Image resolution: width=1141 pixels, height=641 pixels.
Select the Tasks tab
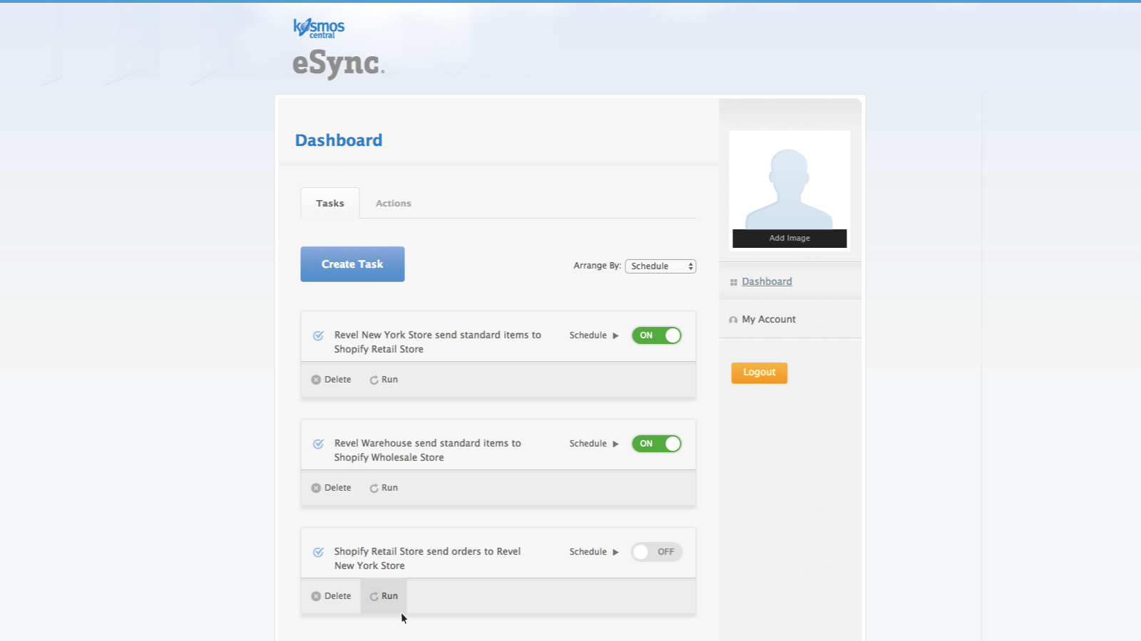[329, 203]
